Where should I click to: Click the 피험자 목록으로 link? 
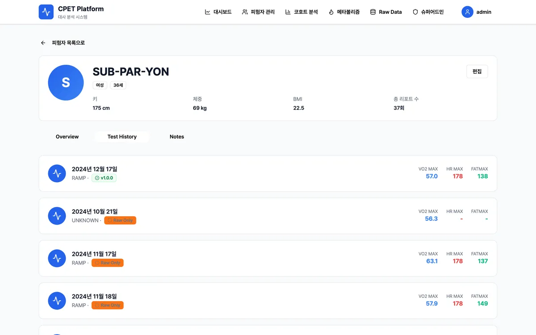coord(68,43)
